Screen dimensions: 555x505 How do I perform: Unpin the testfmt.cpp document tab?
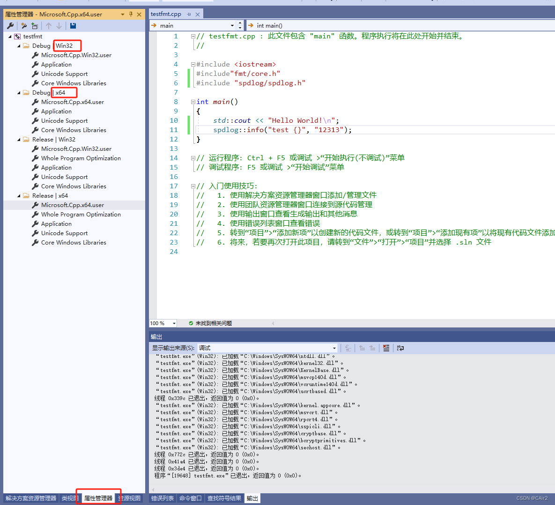[x=189, y=14]
